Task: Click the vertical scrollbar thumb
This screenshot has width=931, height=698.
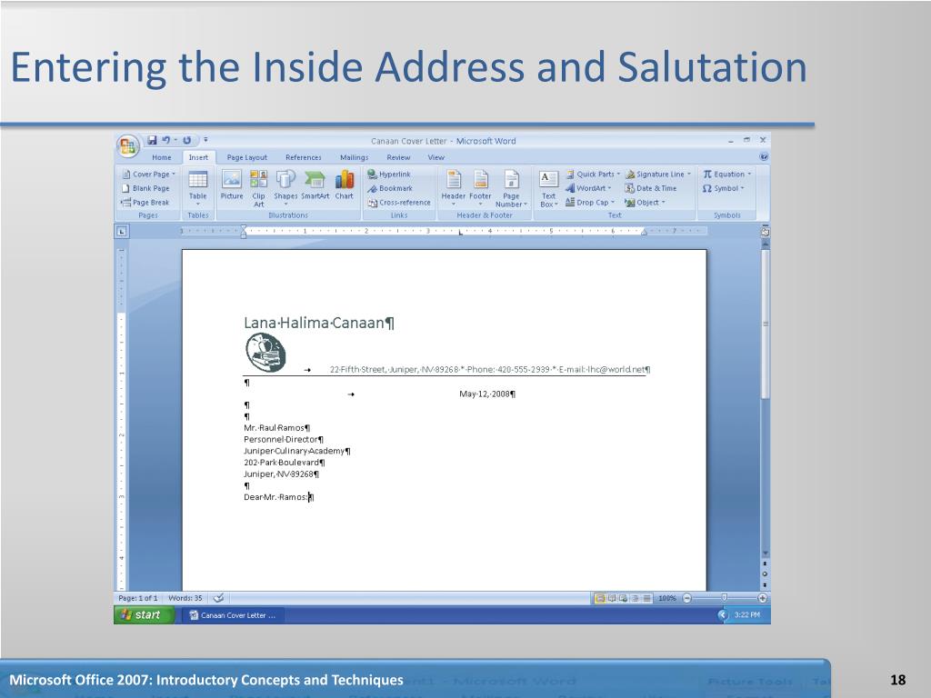Action: tap(766, 324)
